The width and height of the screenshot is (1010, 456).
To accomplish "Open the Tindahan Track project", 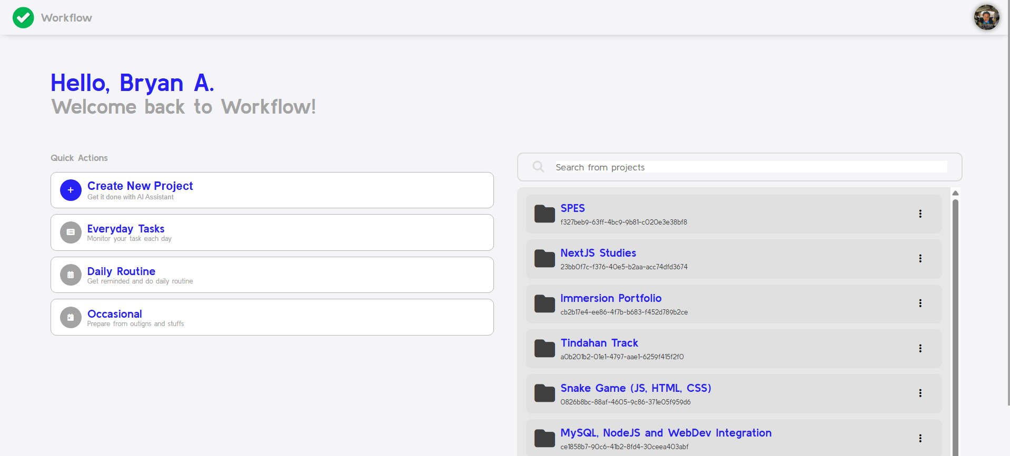I will point(599,343).
